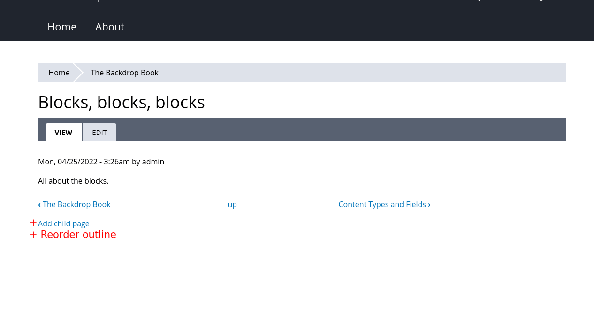Select the VIEW tab
Image resolution: width=594 pixels, height=312 pixels.
tap(63, 132)
